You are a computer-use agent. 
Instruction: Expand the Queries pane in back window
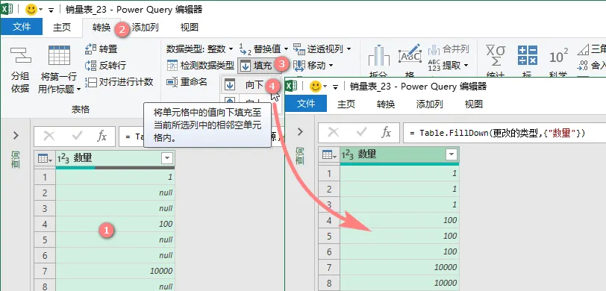[x=16, y=135]
